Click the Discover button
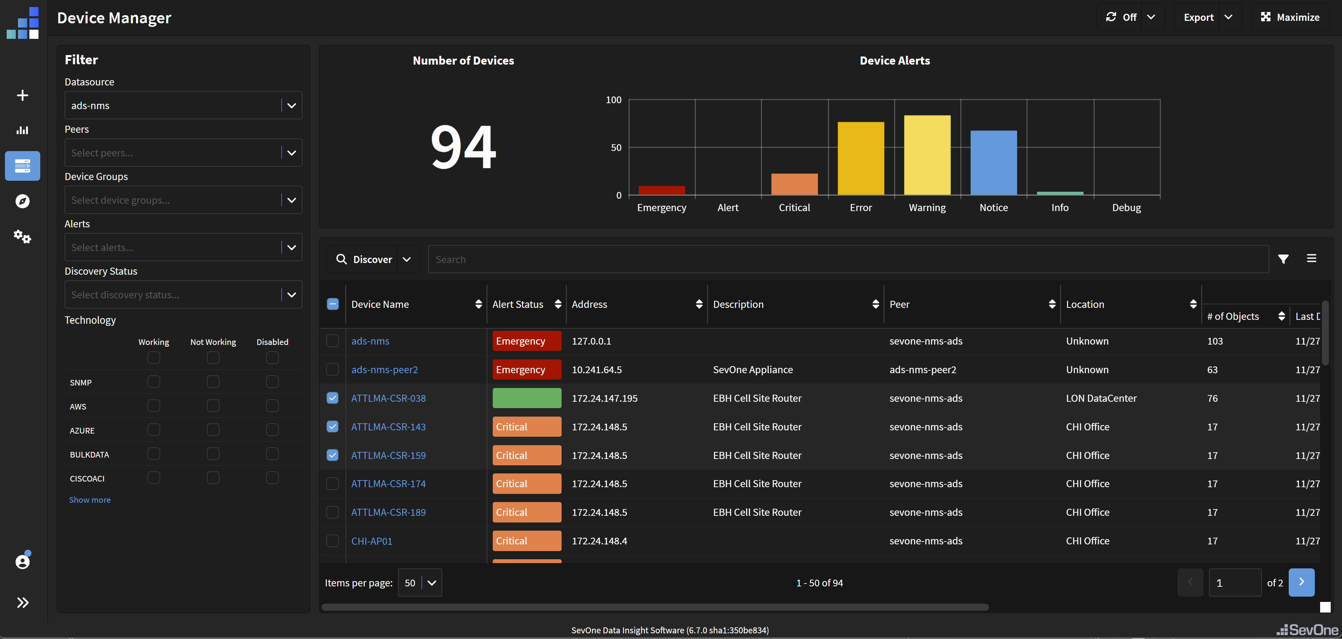 click(363, 259)
